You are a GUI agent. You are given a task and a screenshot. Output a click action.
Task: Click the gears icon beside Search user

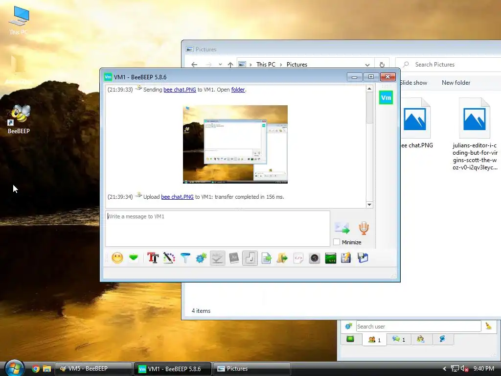[348, 326]
